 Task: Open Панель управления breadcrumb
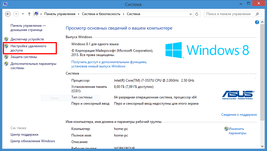(60, 14)
